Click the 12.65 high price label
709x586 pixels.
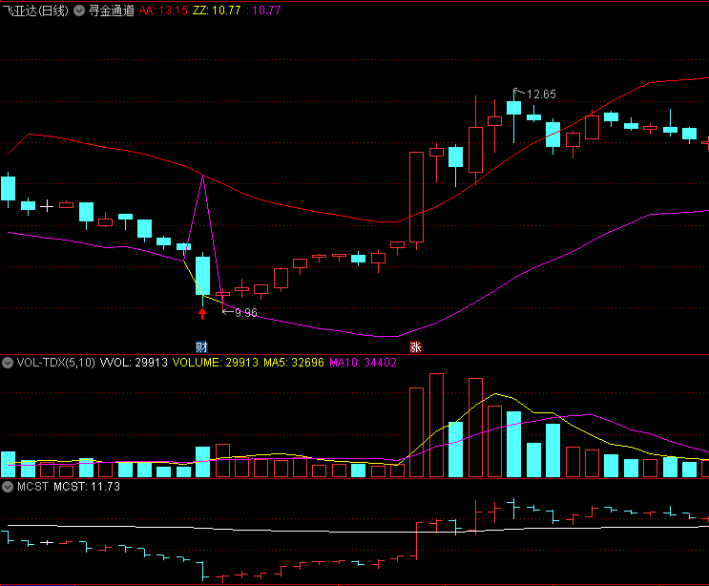[541, 94]
